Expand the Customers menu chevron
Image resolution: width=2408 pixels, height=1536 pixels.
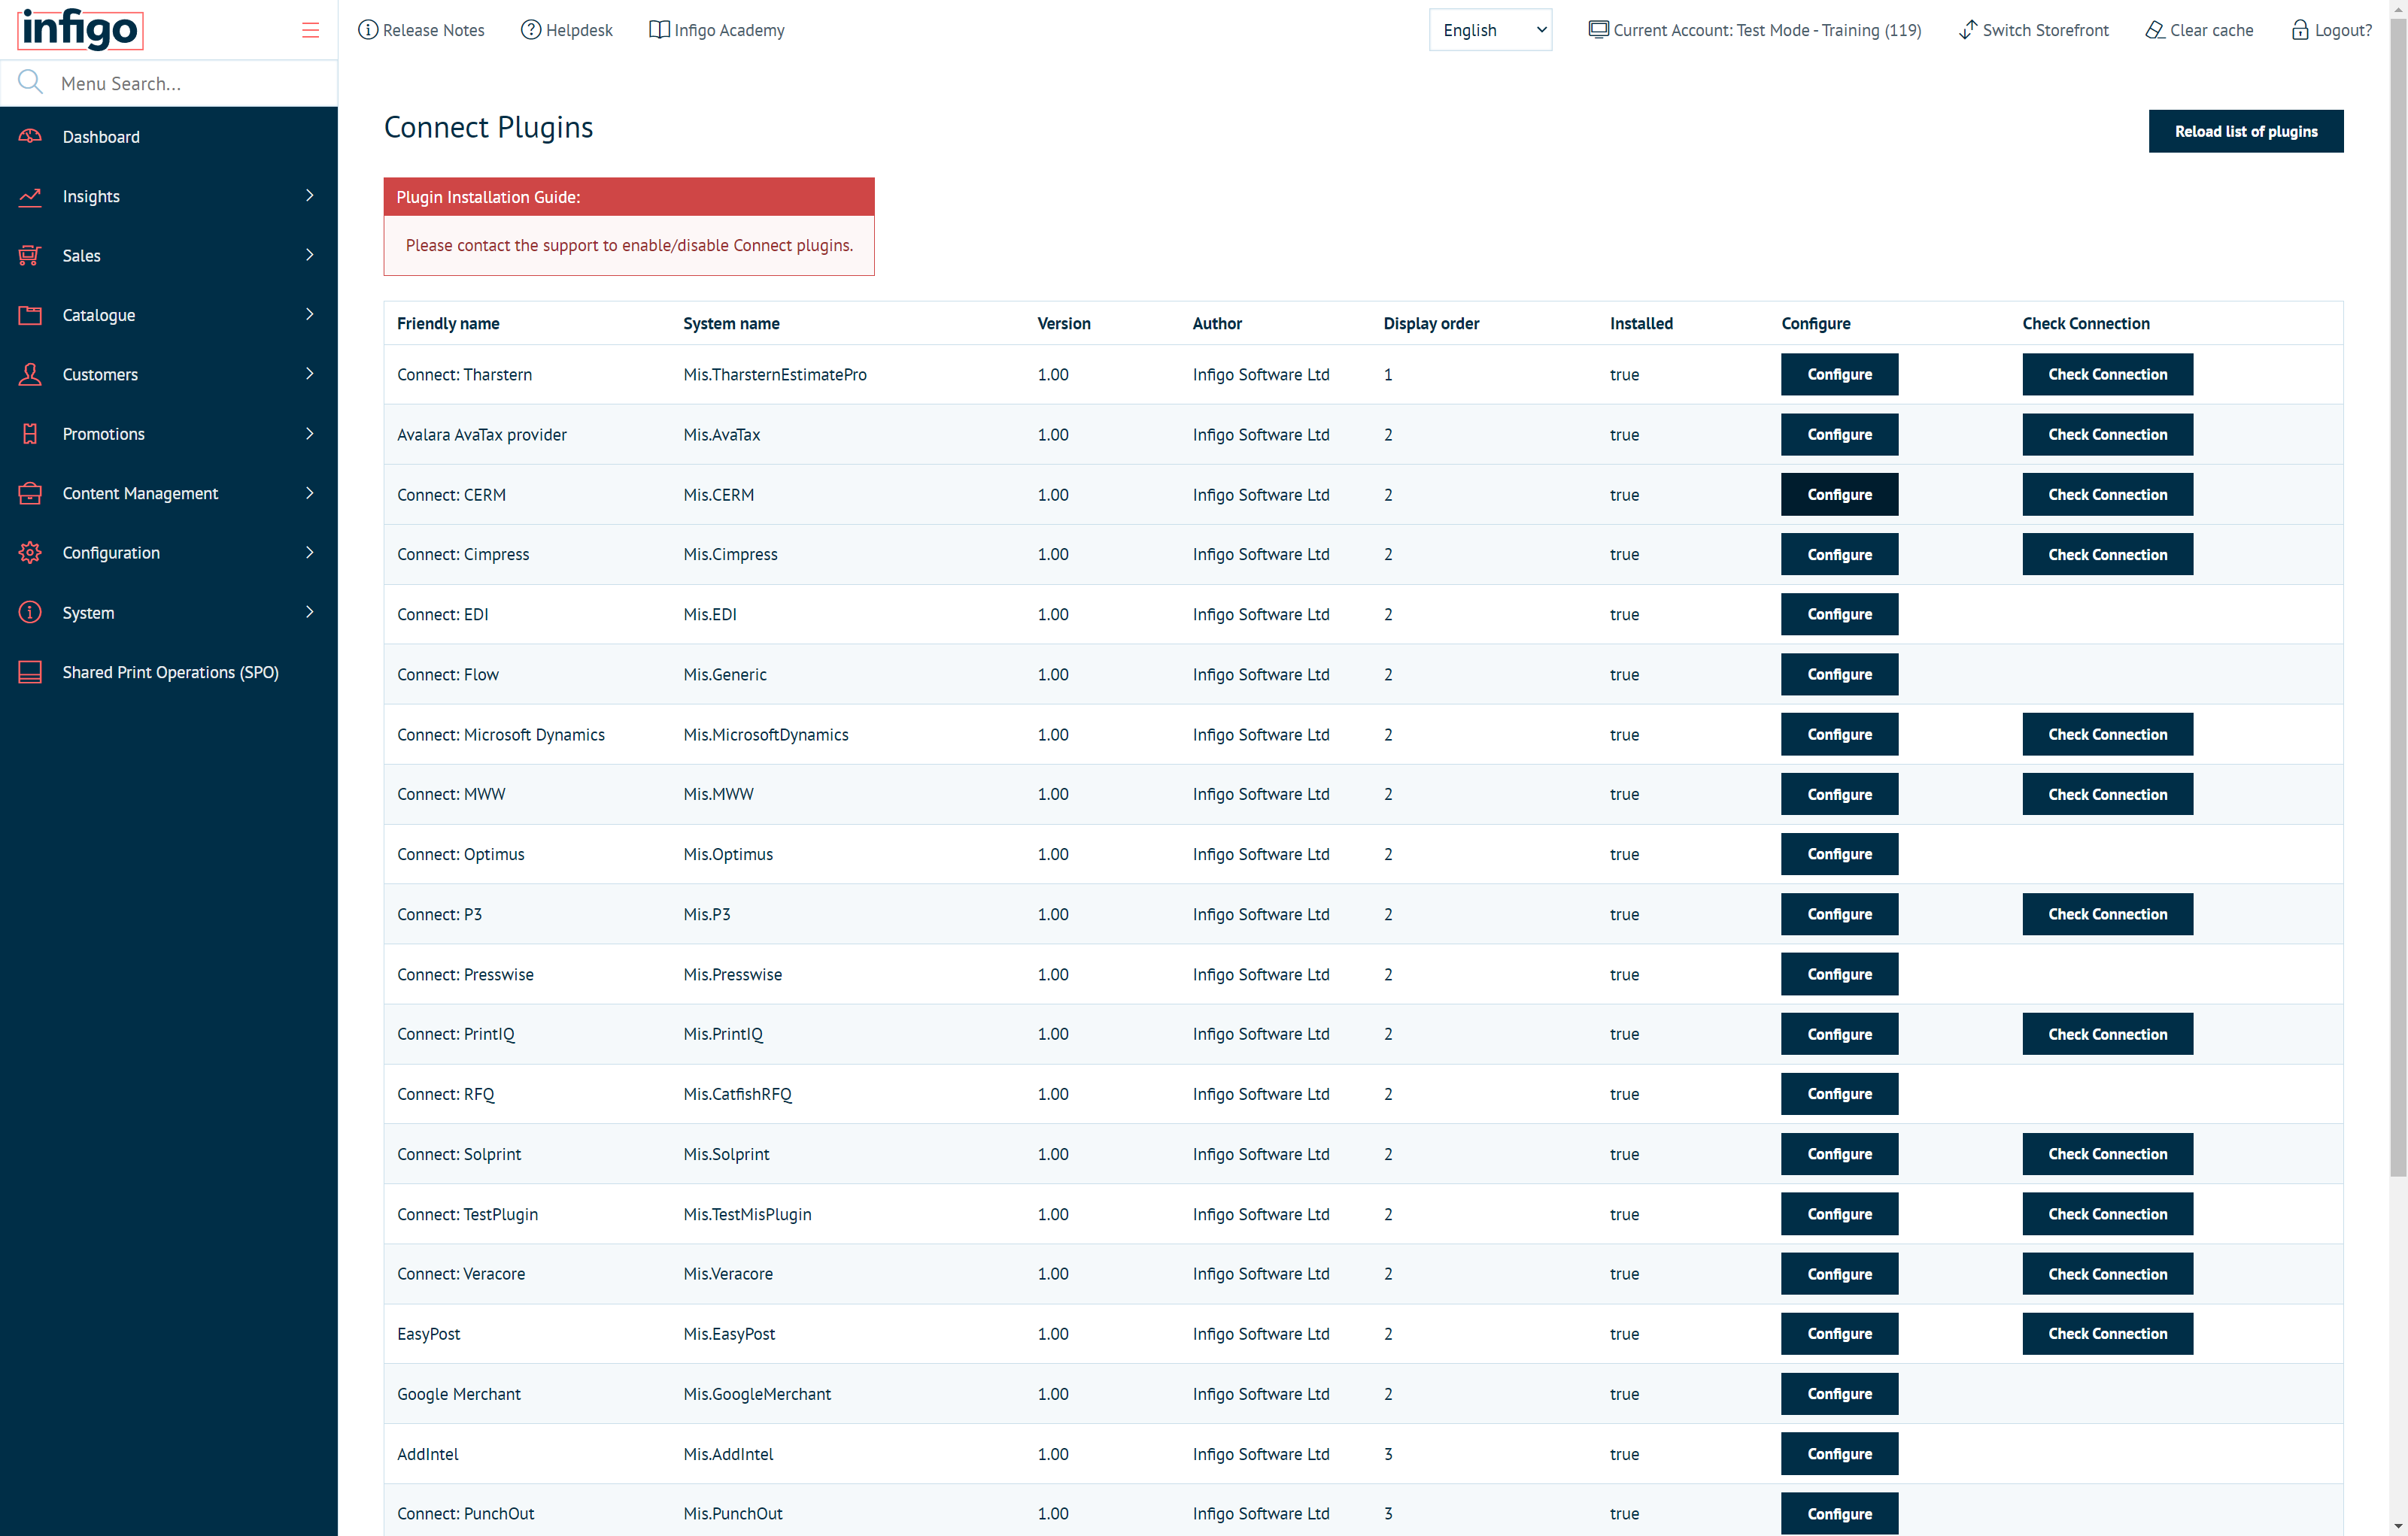click(x=309, y=374)
